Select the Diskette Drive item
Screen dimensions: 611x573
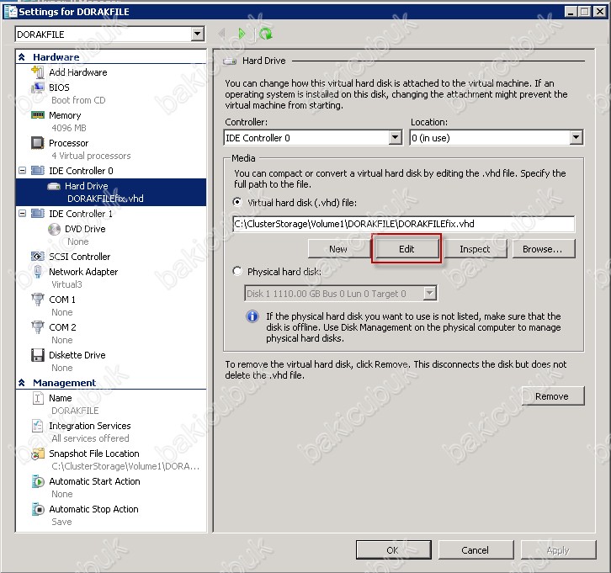(x=77, y=355)
